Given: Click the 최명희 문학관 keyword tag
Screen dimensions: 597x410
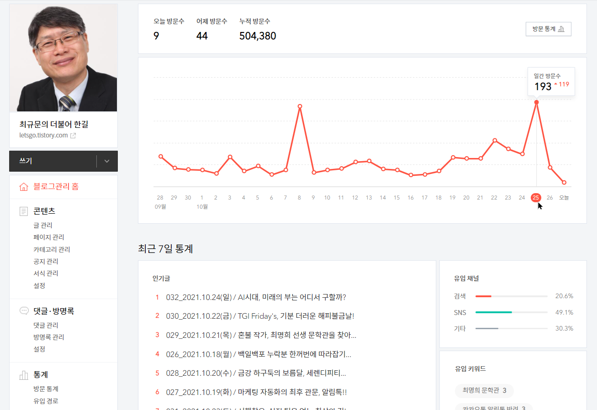Looking at the screenshot, I should (x=484, y=391).
